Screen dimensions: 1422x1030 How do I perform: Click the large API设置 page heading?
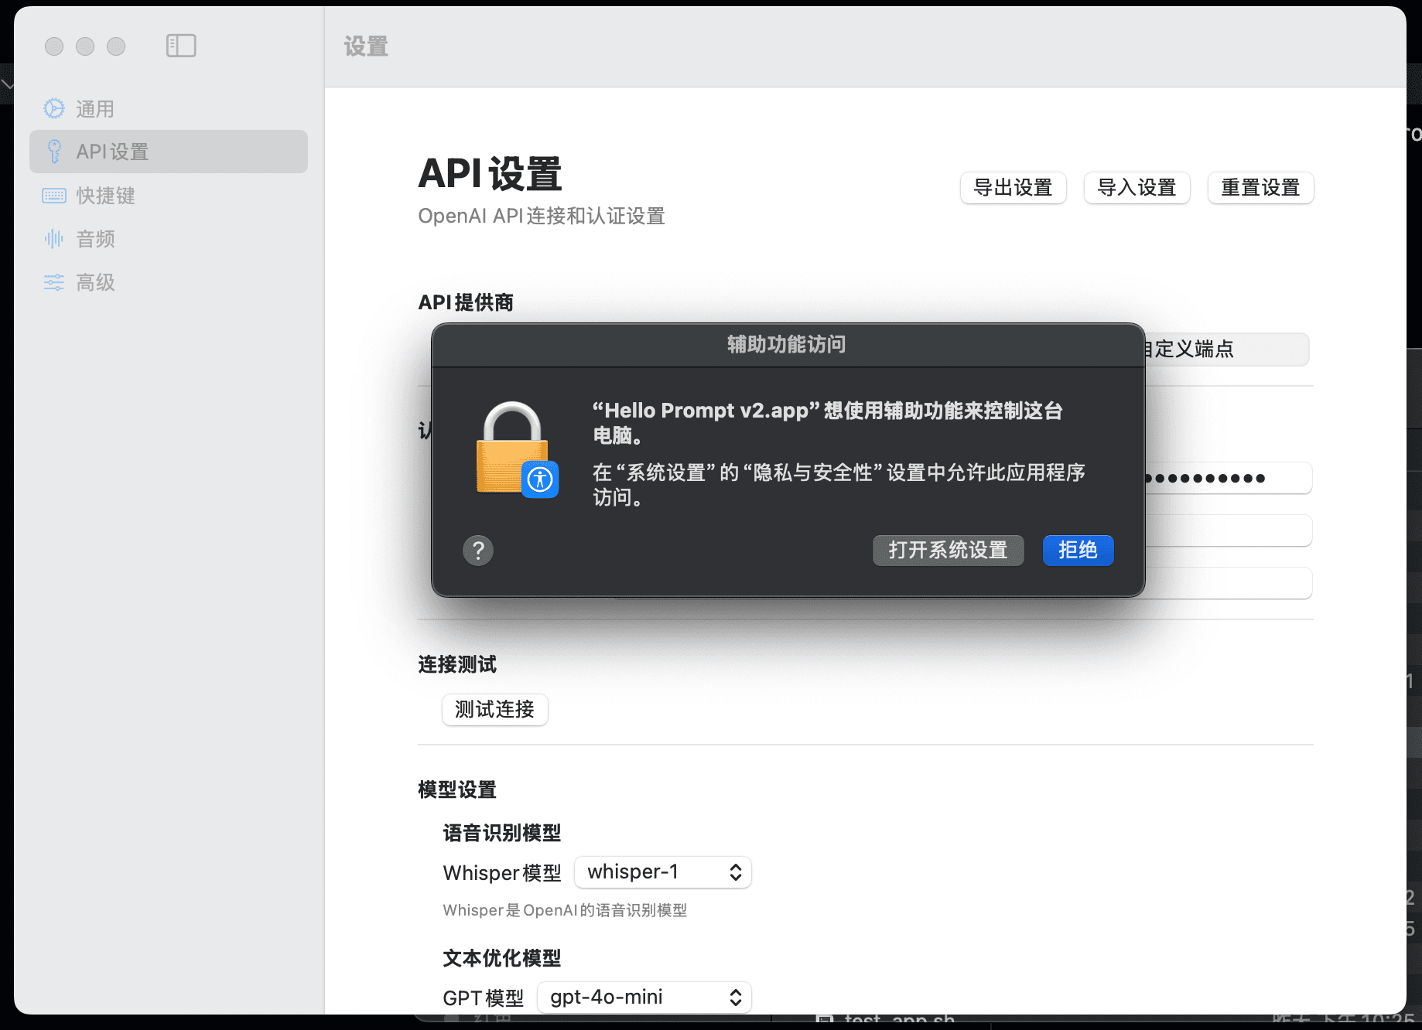(490, 173)
